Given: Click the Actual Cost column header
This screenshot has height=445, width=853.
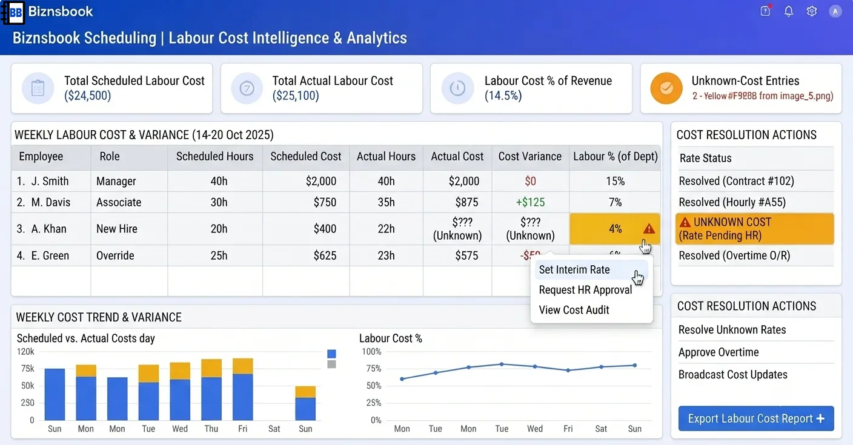Looking at the screenshot, I should click(457, 156).
